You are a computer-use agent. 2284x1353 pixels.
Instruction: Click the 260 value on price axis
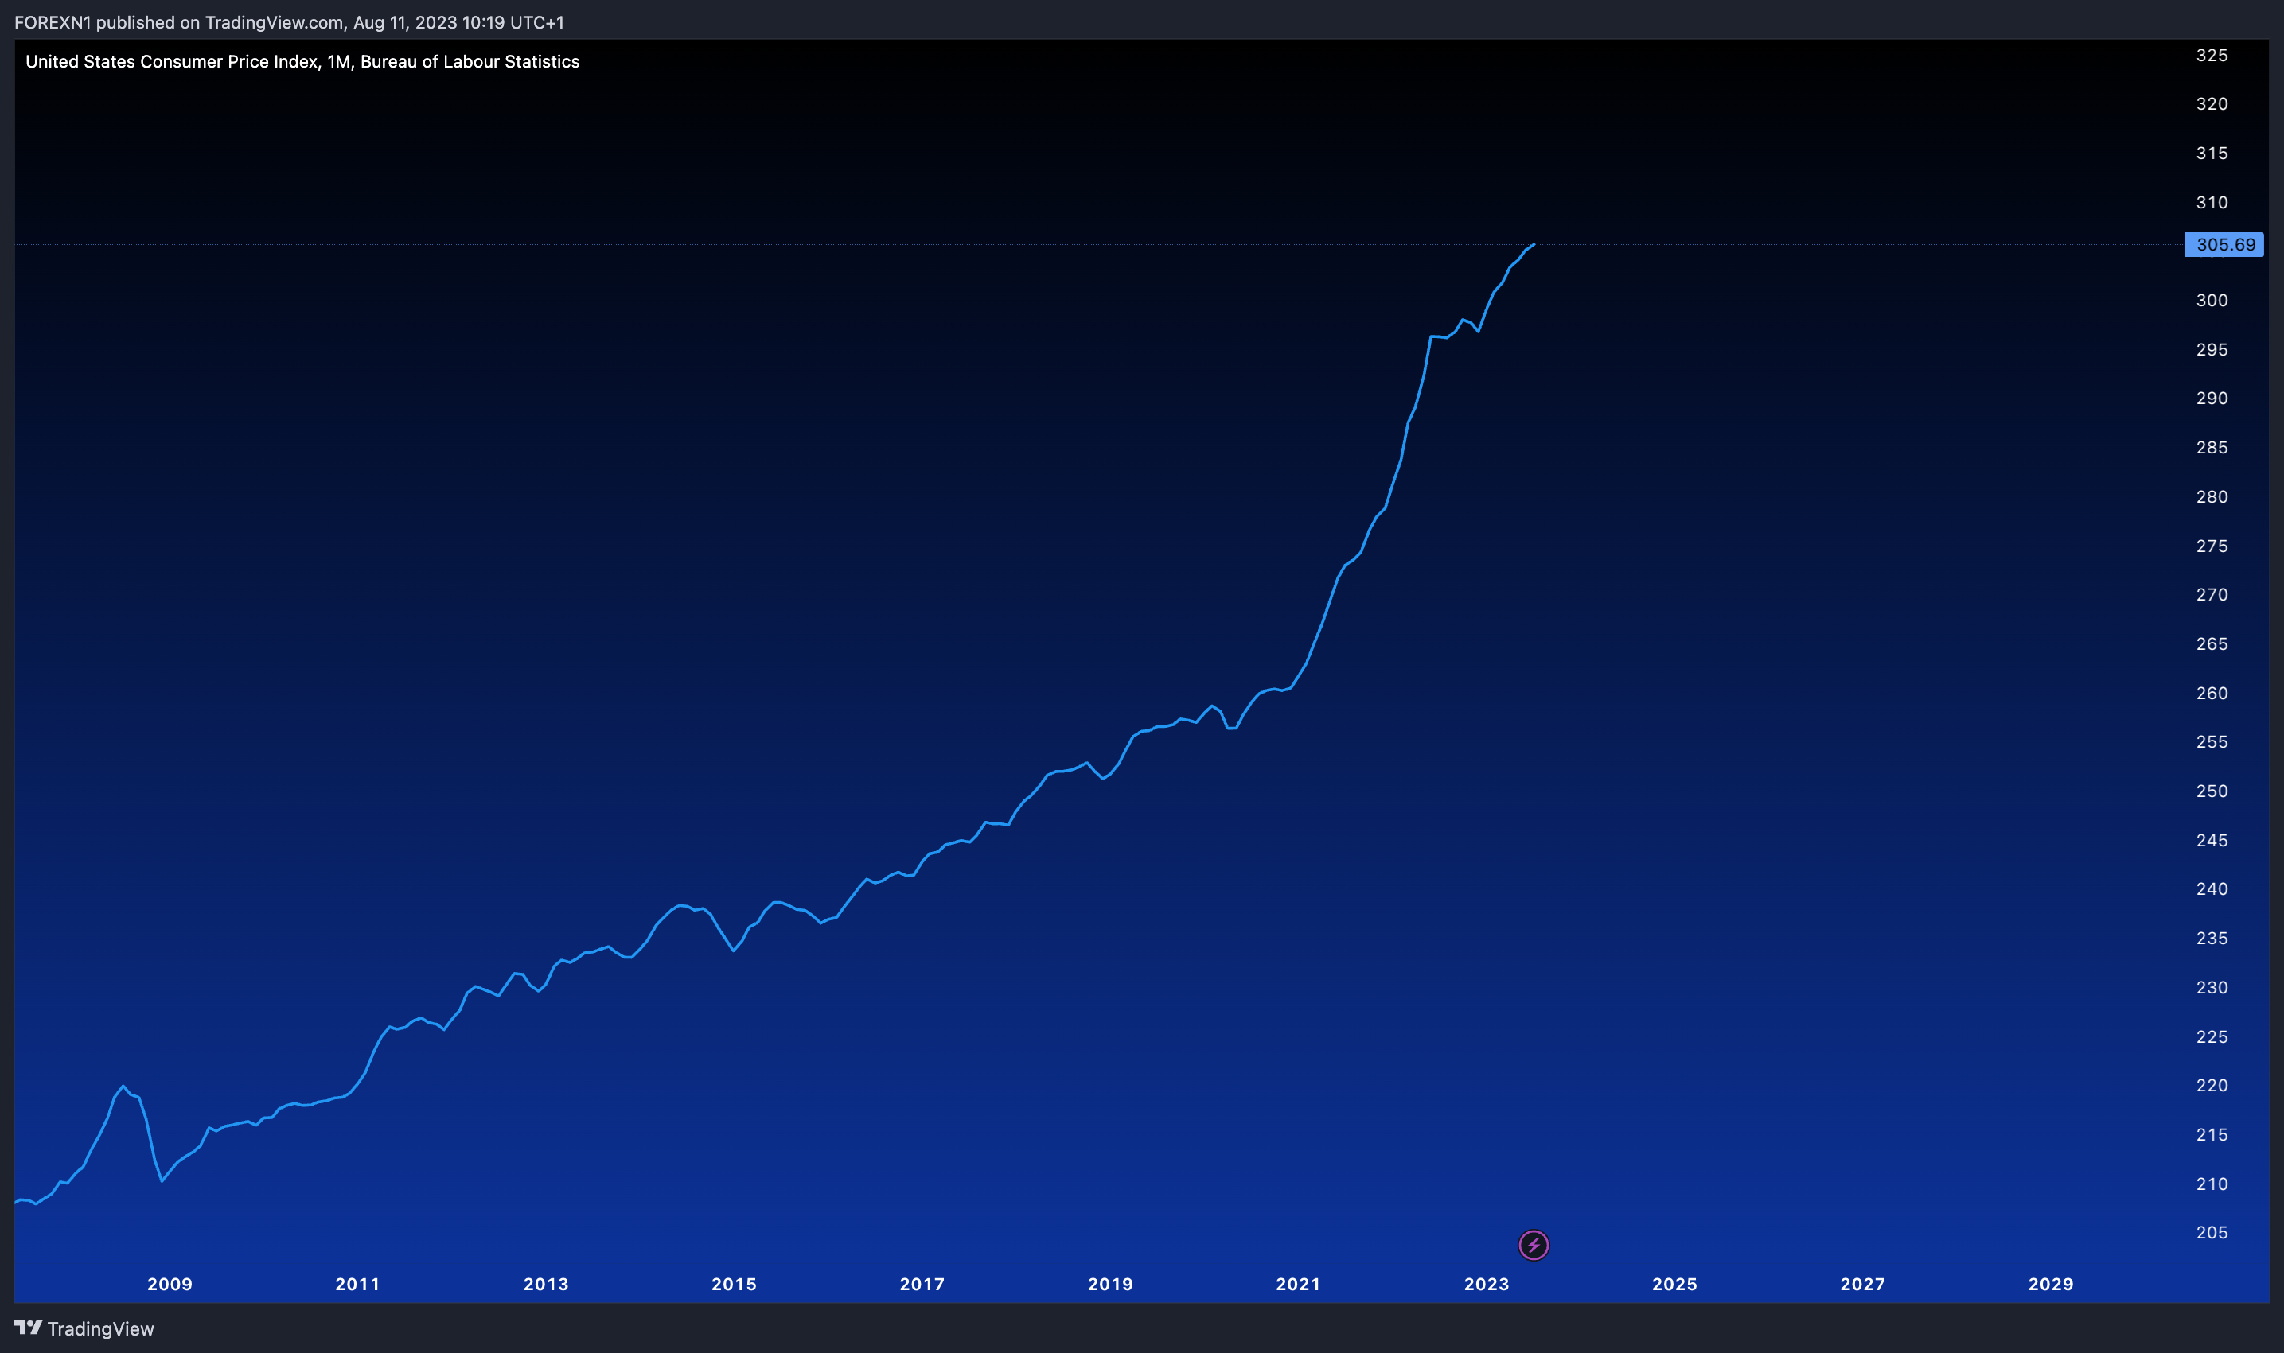[x=2212, y=693]
